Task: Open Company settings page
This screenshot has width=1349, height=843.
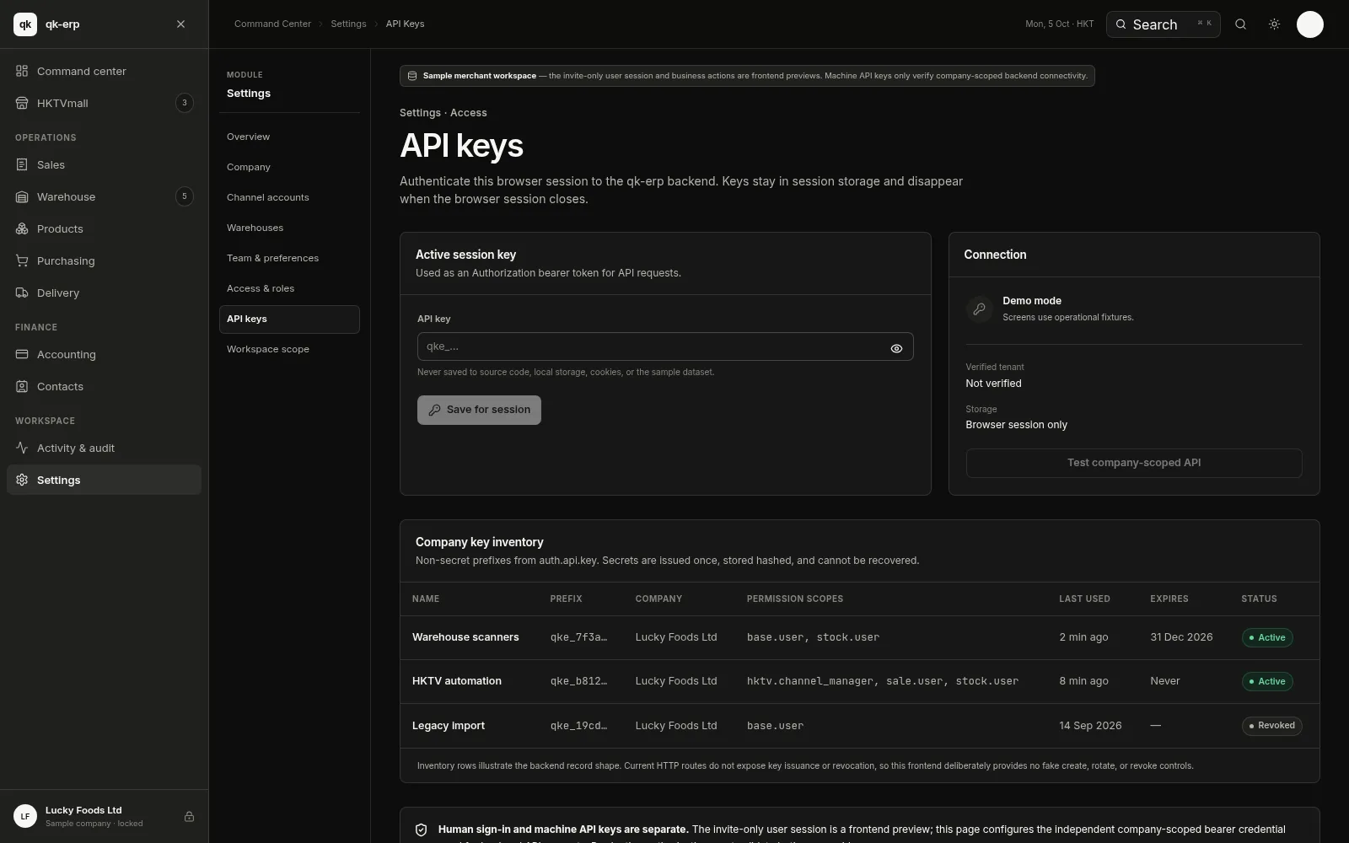Action: (289, 167)
